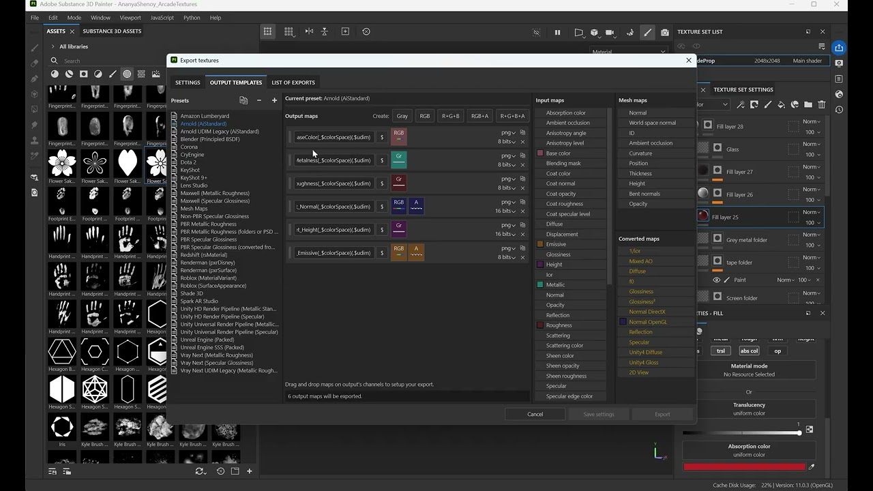The width and height of the screenshot is (873, 491).
Task: Expand the All libraries chevron
Action: coord(53,46)
